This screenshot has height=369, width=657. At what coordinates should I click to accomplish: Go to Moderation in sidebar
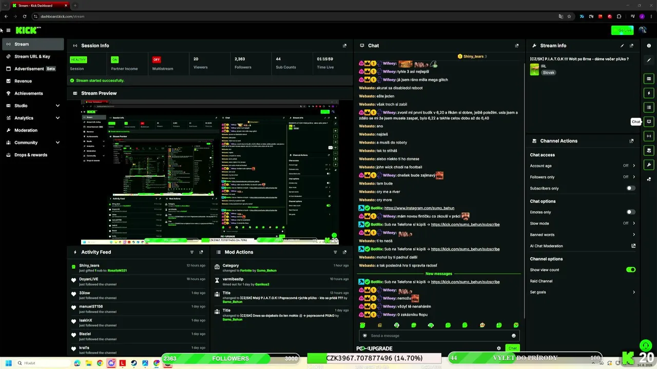click(x=33, y=130)
